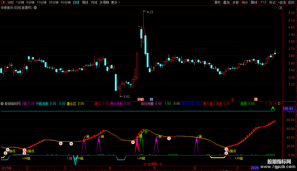
Task: Click the 4.23 high price label
Action: pyautogui.click(x=150, y=12)
